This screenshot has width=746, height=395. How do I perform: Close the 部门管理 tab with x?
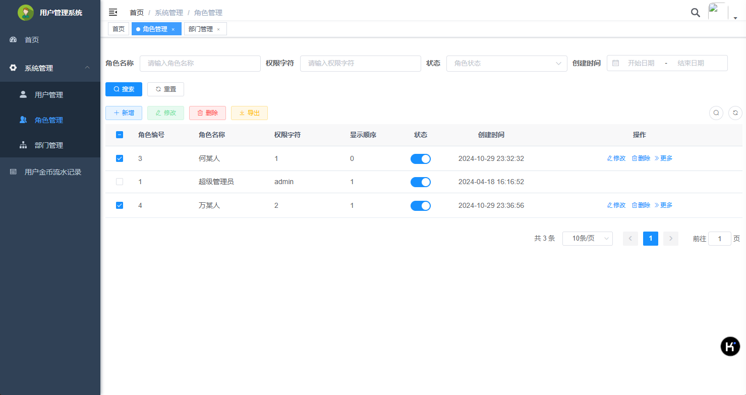pos(218,29)
